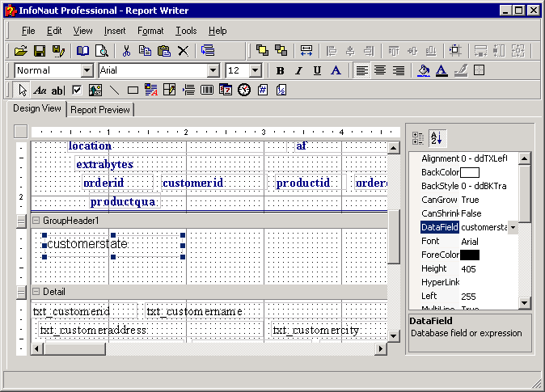Screen dimensions: 545x392
Task: Open the Tools menu
Action: point(186,31)
